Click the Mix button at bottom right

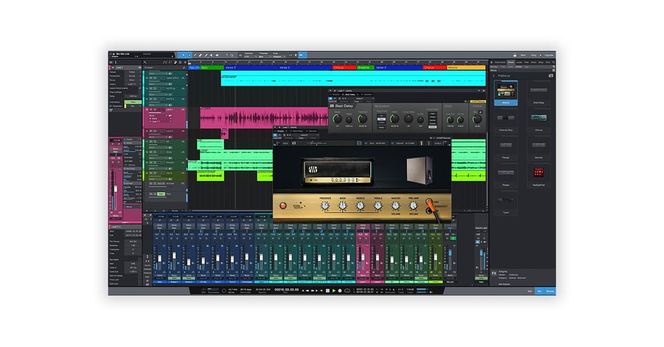pos(539,291)
